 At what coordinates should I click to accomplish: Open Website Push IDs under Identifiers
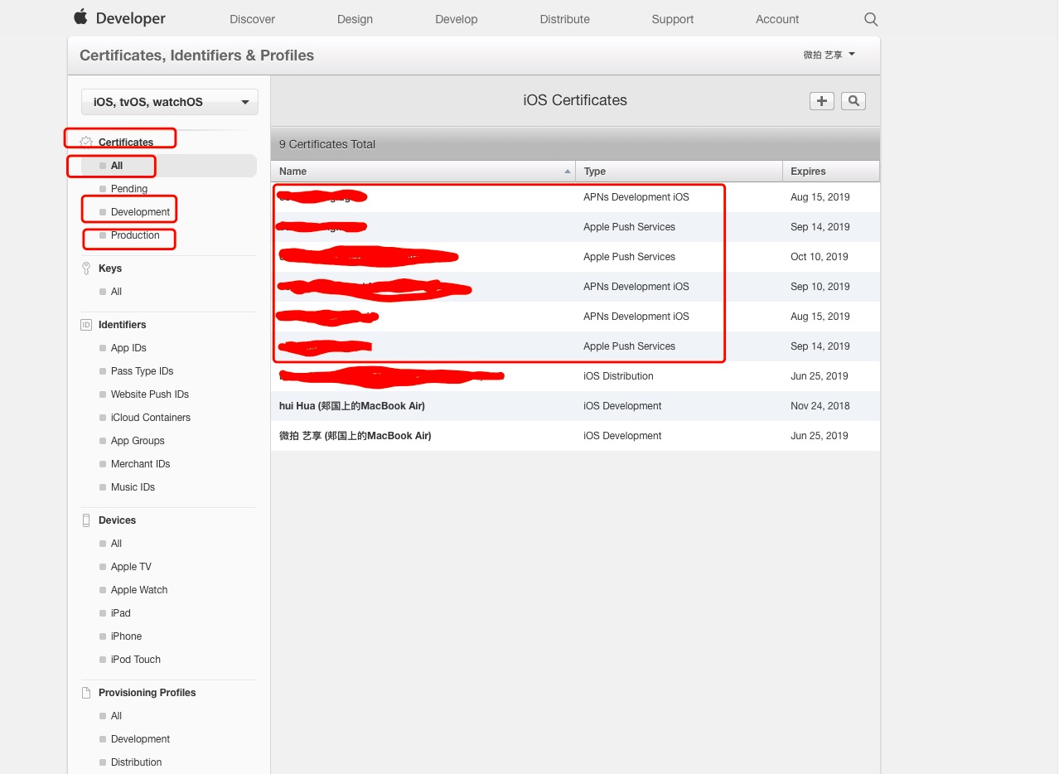pos(150,394)
